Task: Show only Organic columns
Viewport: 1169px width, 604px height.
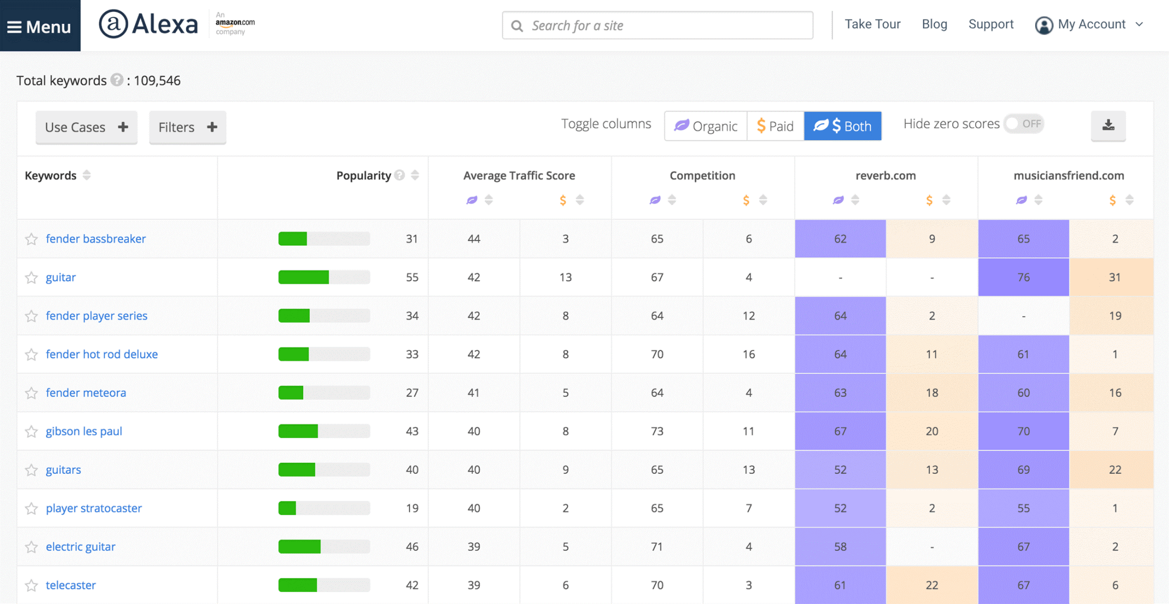Action: (706, 126)
